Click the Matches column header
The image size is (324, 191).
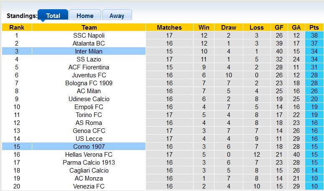[169, 28]
